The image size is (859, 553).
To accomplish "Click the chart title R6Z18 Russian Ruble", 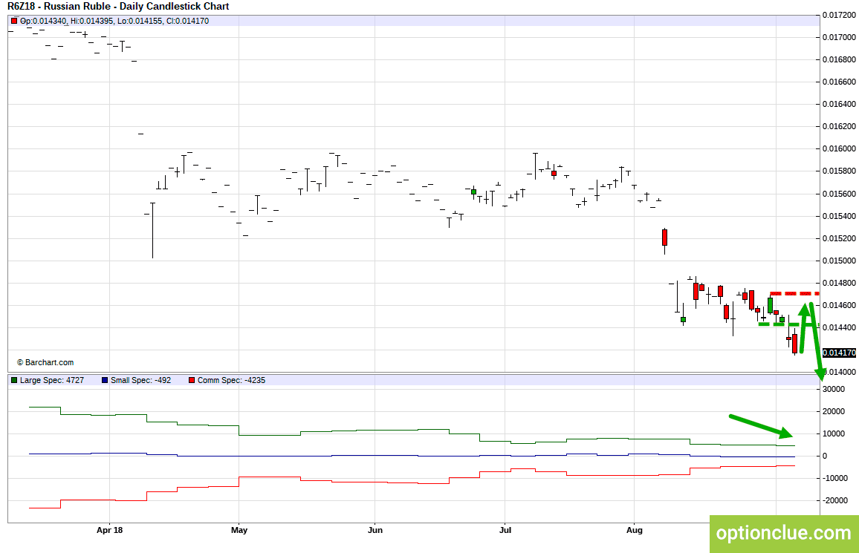I will (118, 7).
